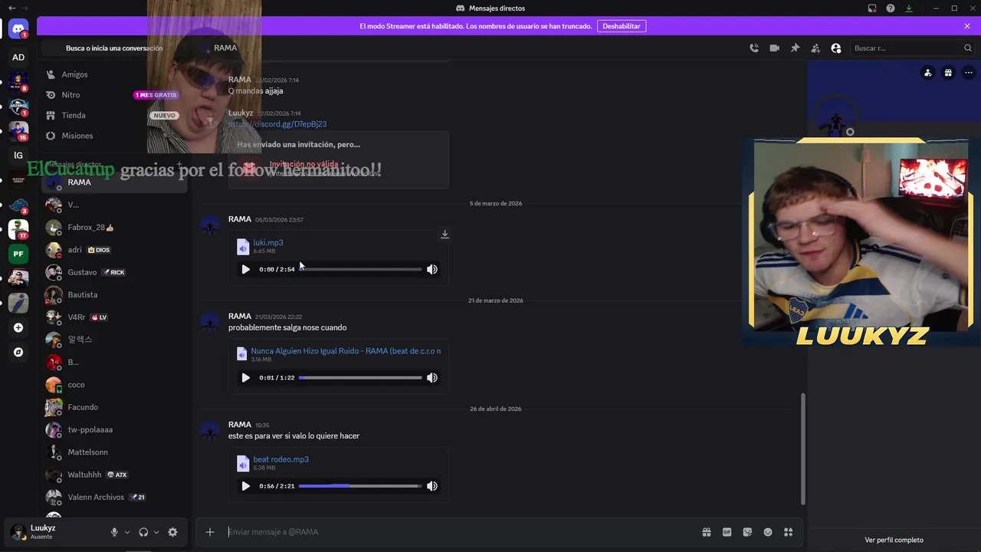Open the chat with Bautista

(115, 294)
